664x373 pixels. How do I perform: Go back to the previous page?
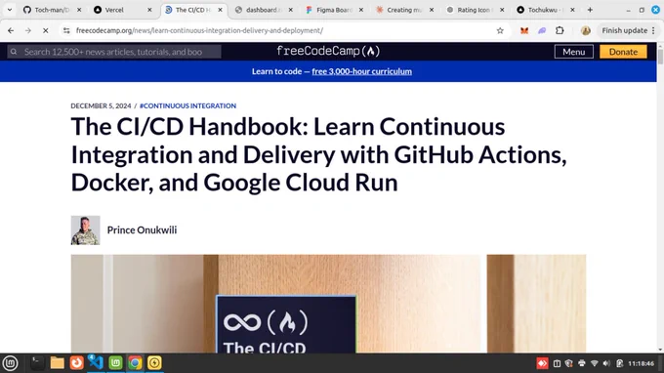[11, 30]
